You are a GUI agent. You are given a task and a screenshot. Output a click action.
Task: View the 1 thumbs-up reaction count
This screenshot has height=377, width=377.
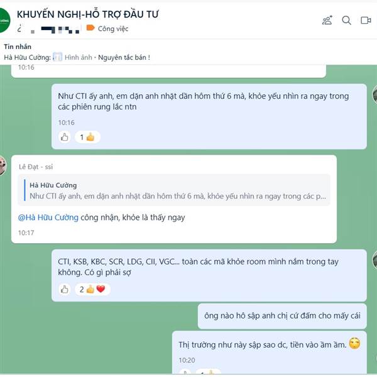point(87,137)
